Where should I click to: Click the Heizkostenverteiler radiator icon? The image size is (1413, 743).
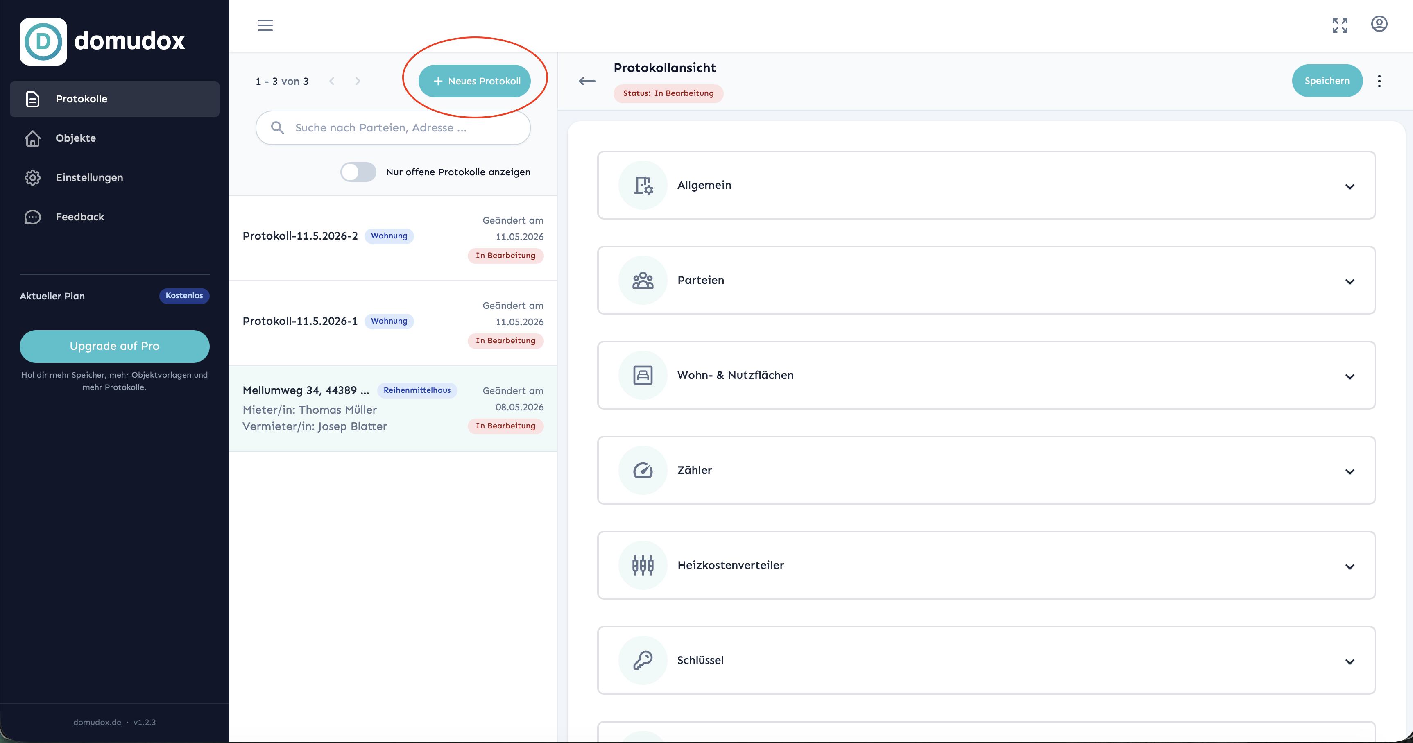pyautogui.click(x=643, y=565)
